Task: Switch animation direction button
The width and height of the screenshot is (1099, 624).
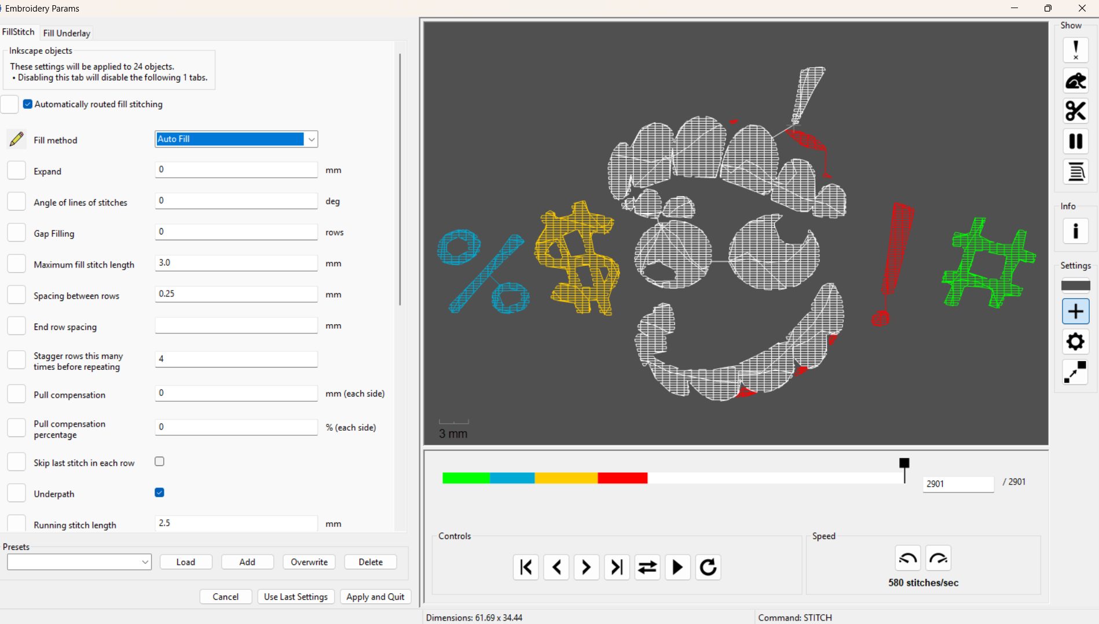Action: [x=647, y=567]
